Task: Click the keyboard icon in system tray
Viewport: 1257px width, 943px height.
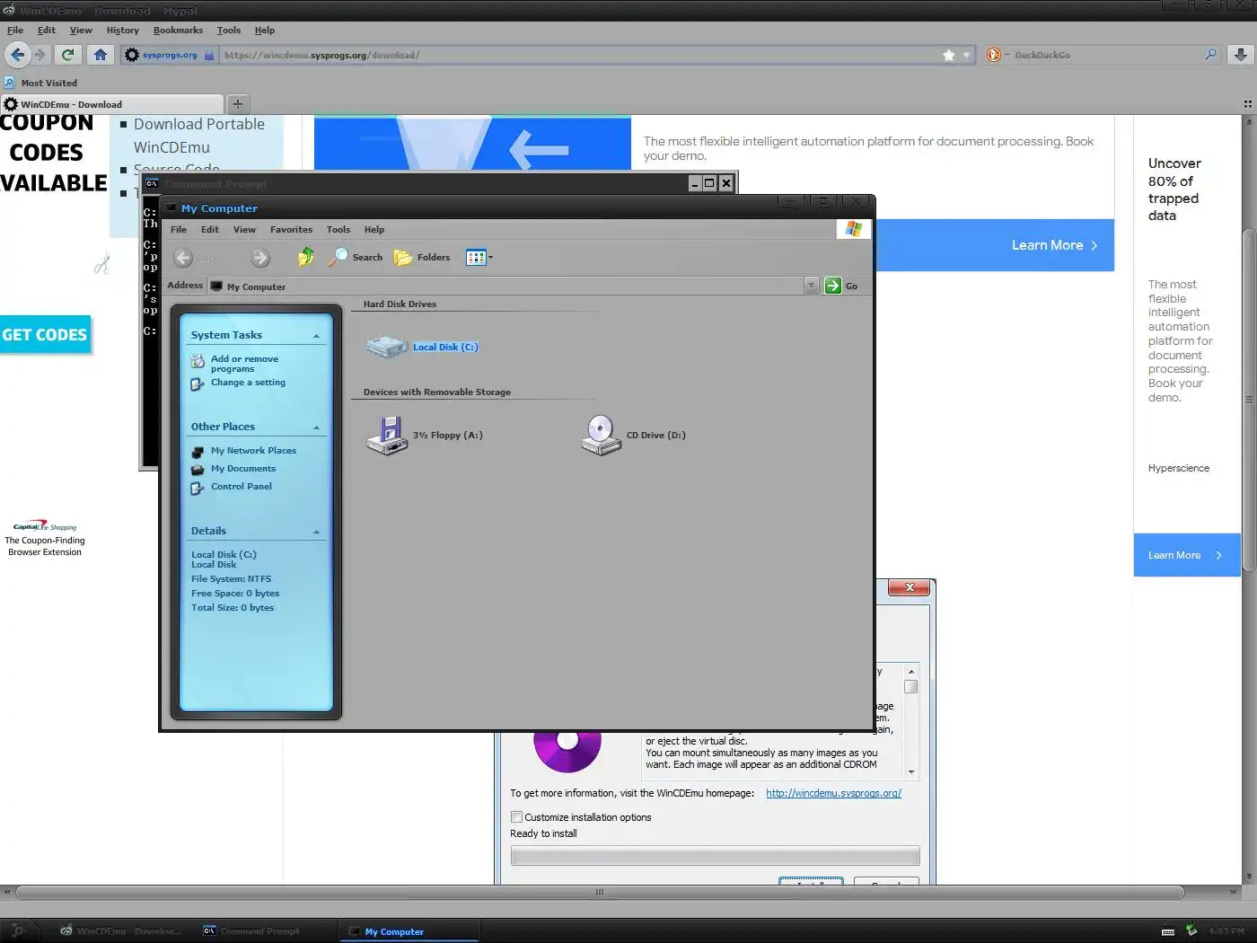Action: pos(1167,931)
